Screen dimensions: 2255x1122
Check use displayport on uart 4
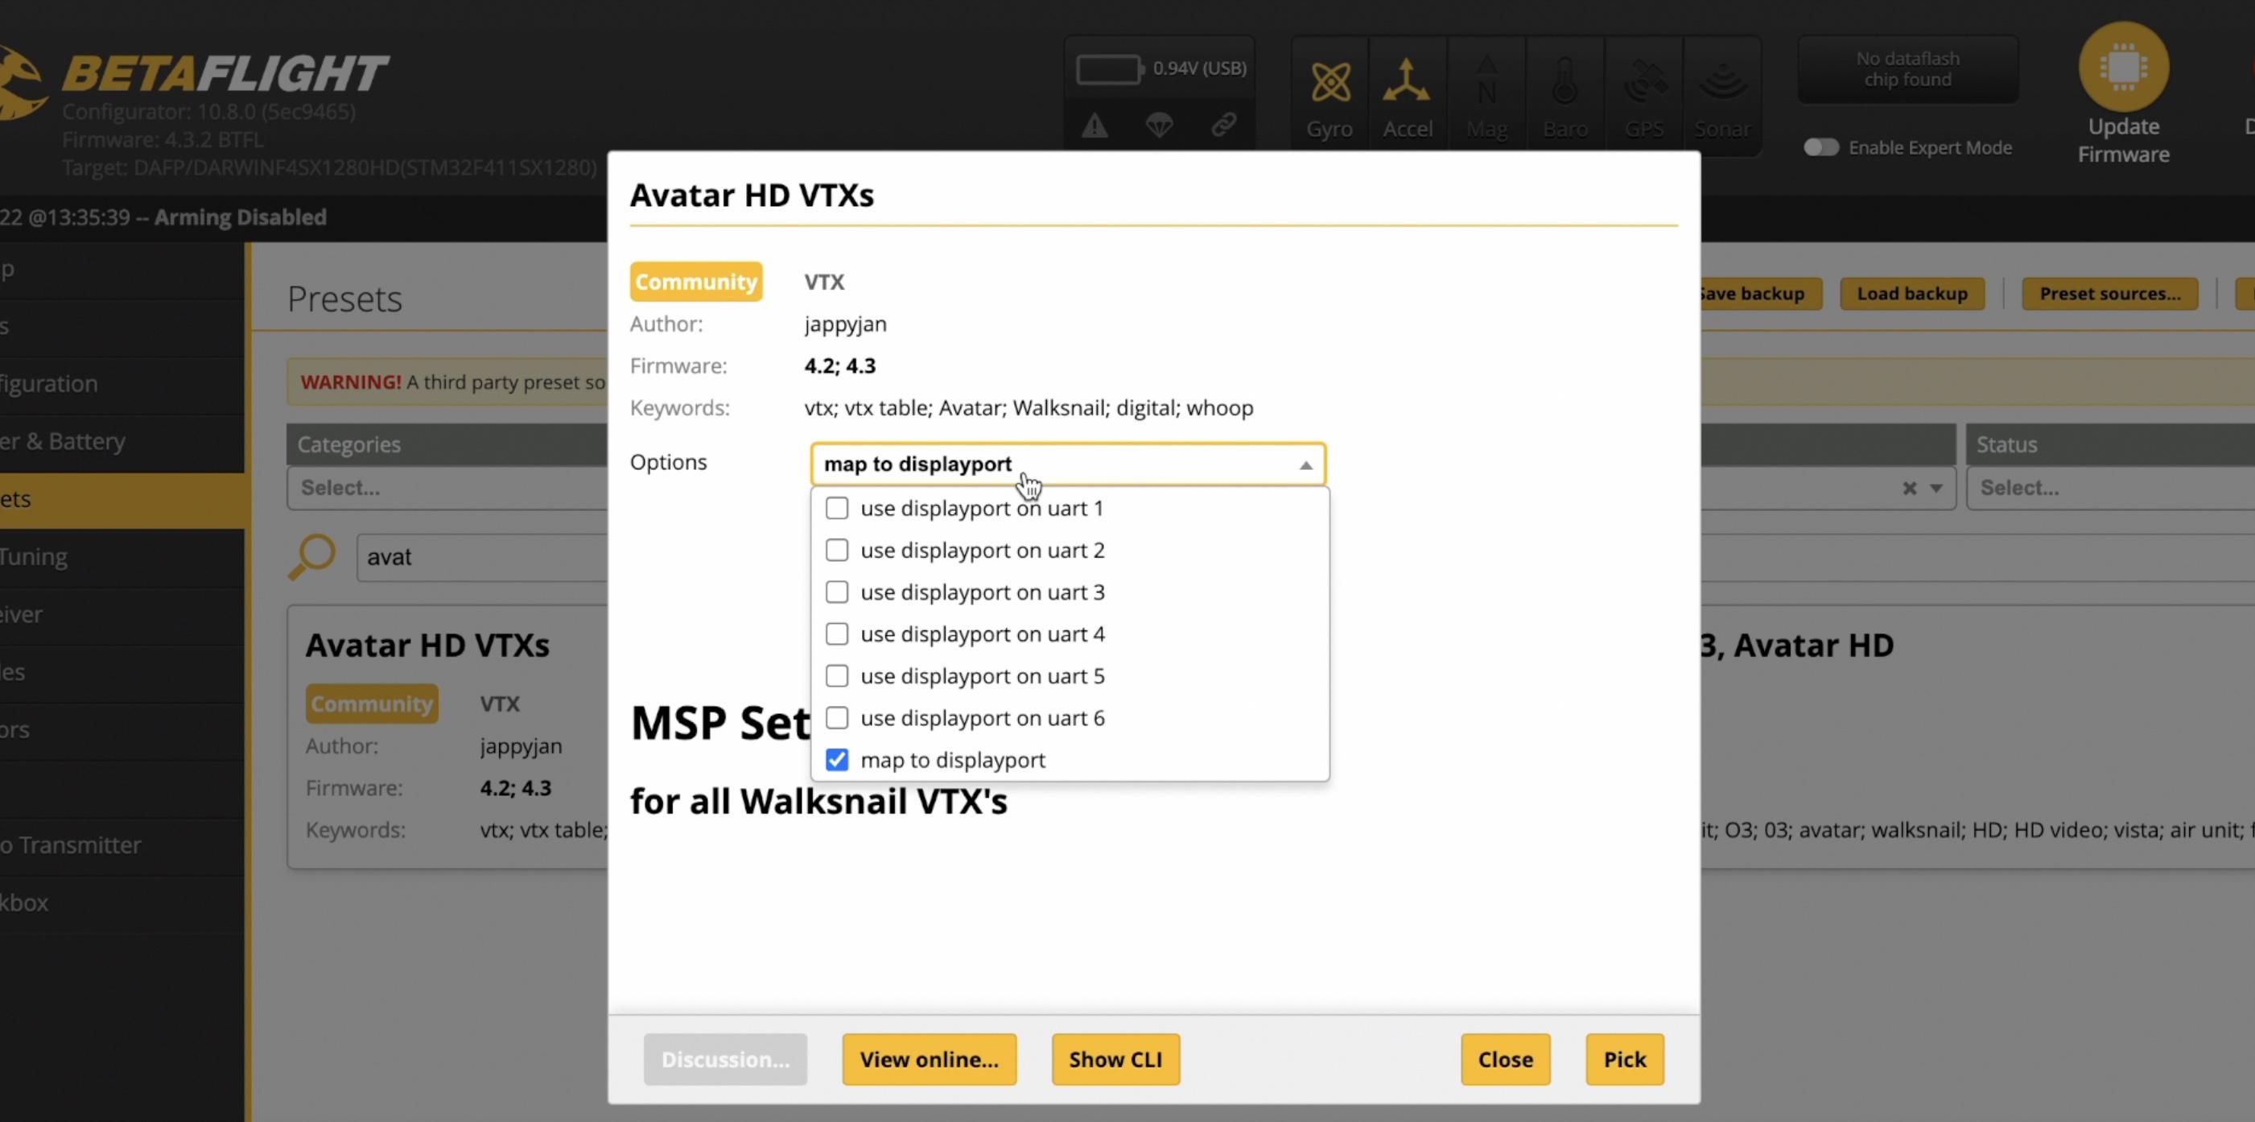point(837,634)
